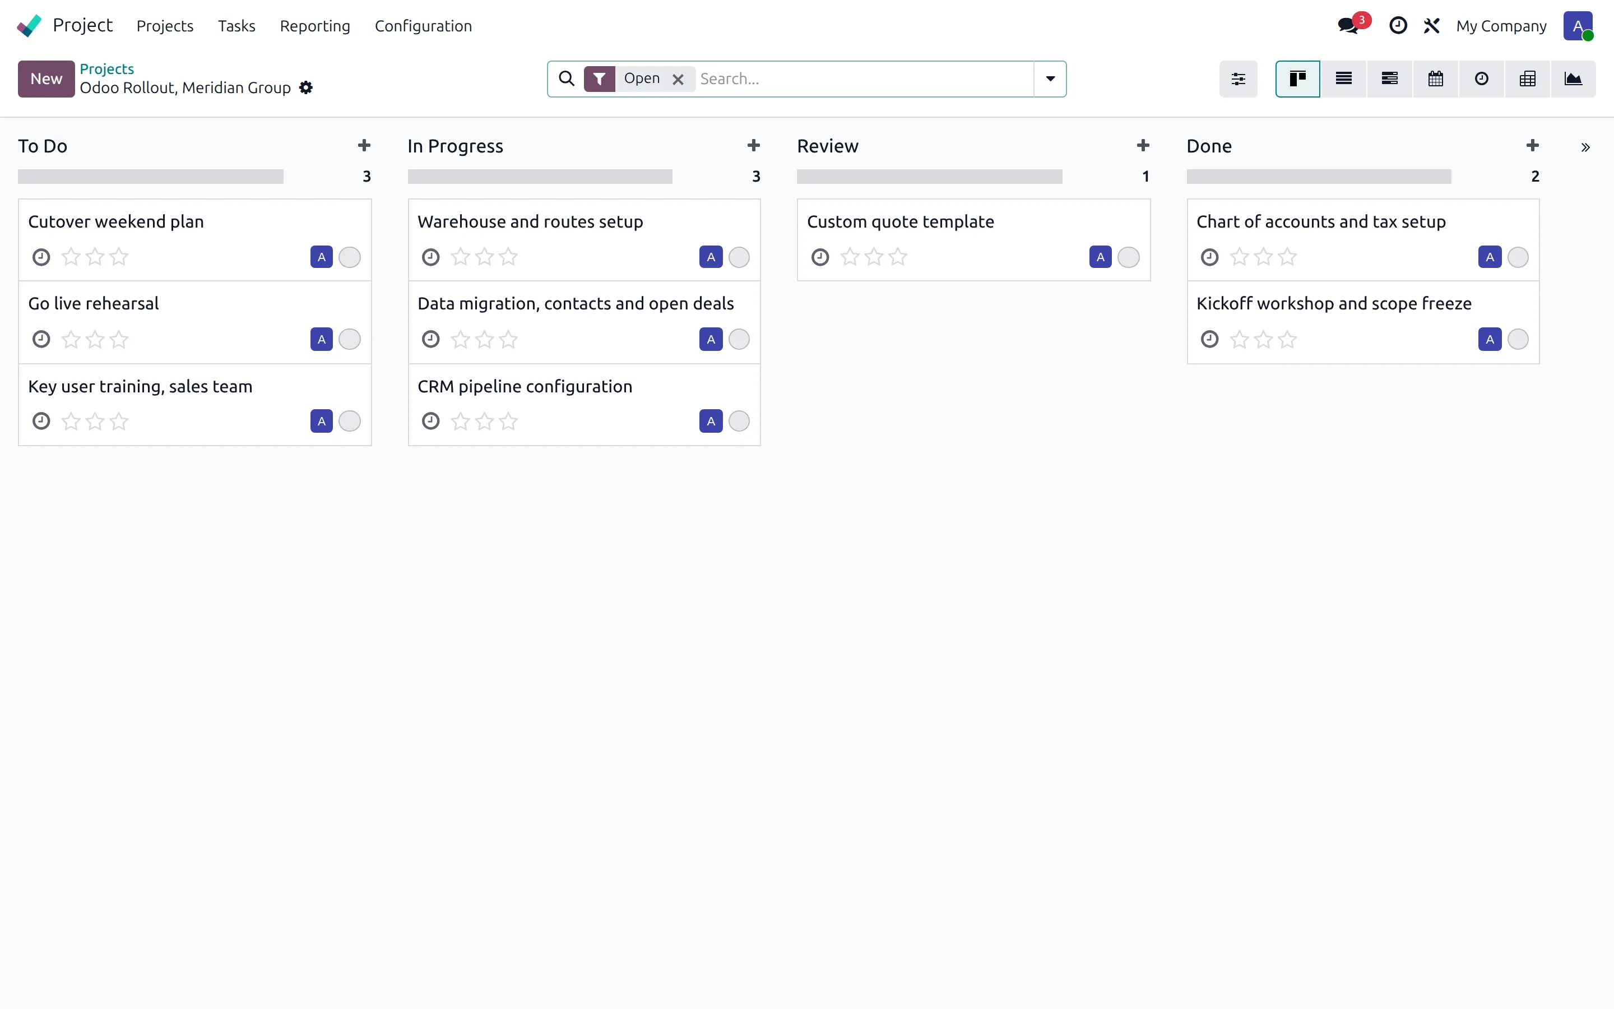This screenshot has height=1009, width=1614.
Task: Click the To Do column progress bar
Action: click(x=151, y=176)
